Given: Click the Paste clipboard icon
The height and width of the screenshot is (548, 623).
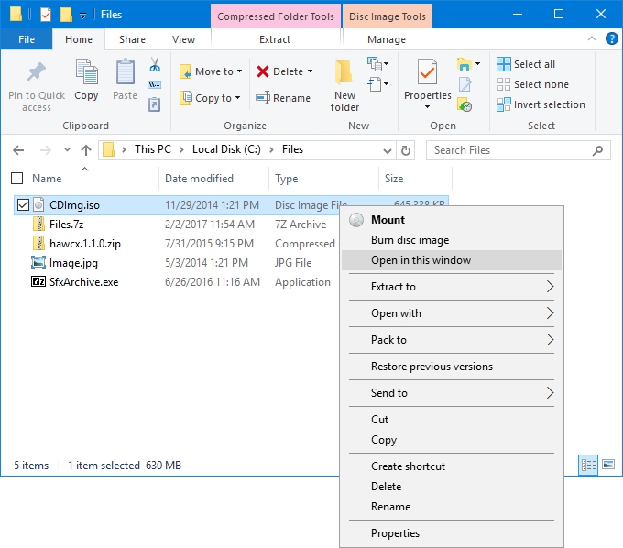Looking at the screenshot, I should (x=126, y=71).
